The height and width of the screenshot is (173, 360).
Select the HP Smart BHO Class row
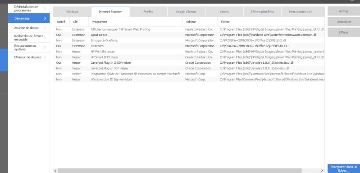[x=189, y=57]
